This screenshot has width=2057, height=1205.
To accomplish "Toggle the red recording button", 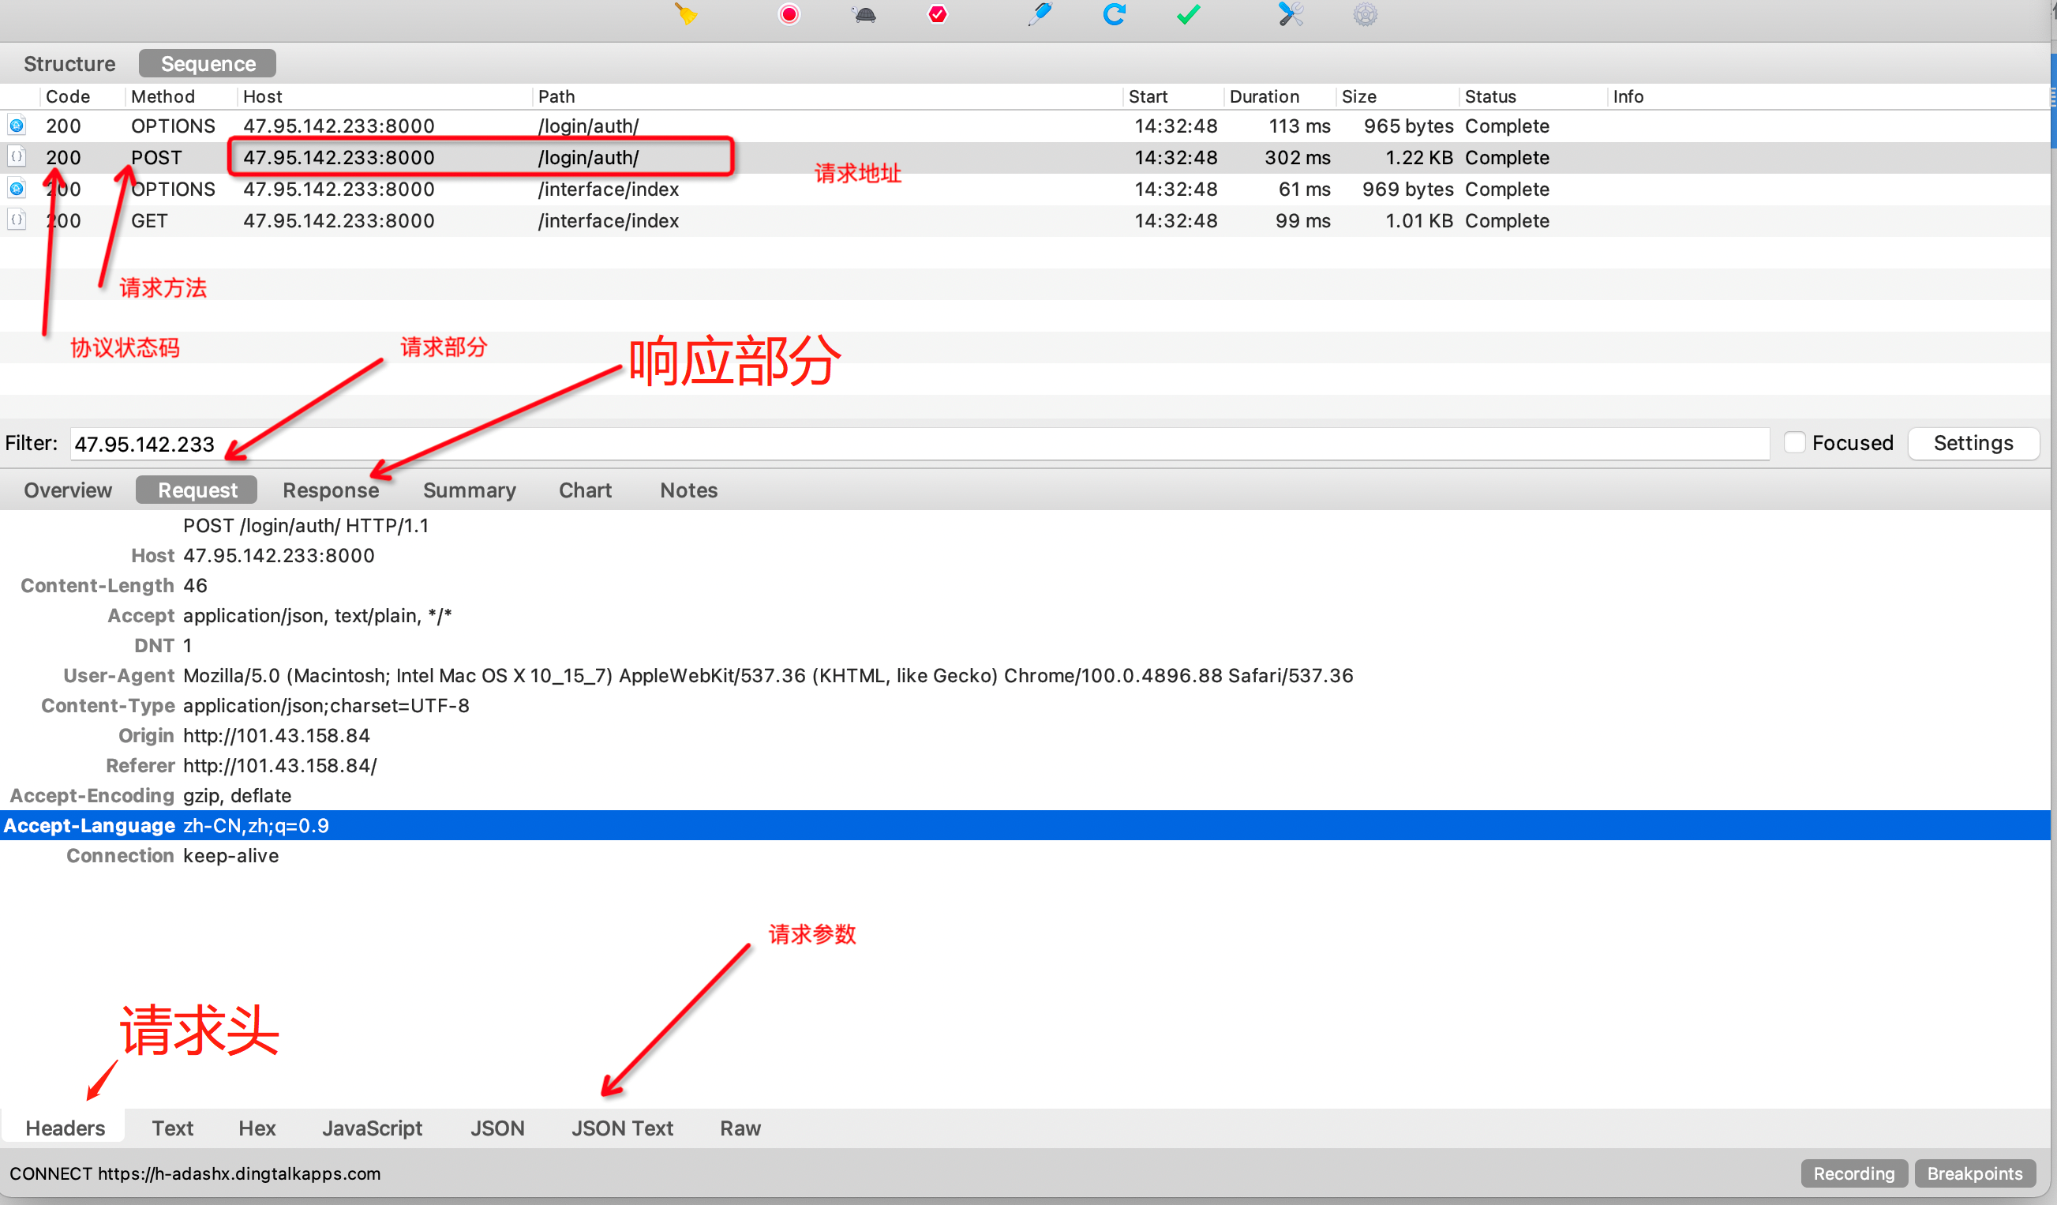I will (x=789, y=15).
